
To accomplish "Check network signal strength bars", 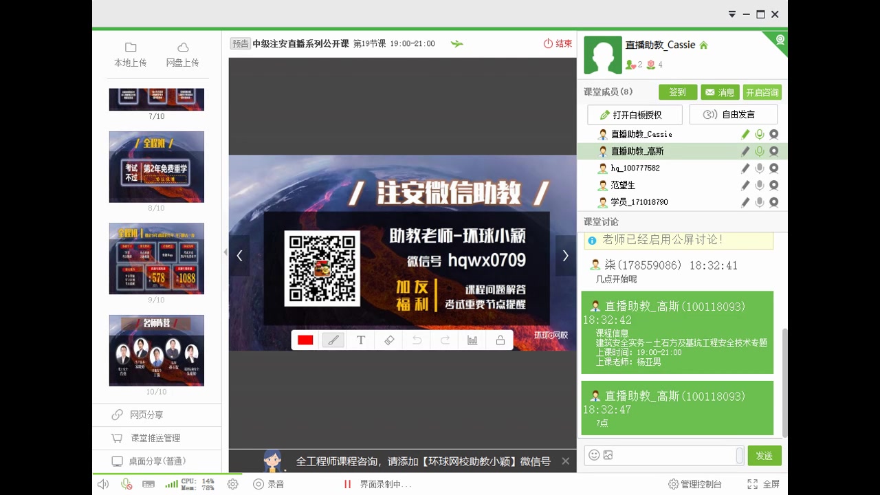I will coord(171,484).
